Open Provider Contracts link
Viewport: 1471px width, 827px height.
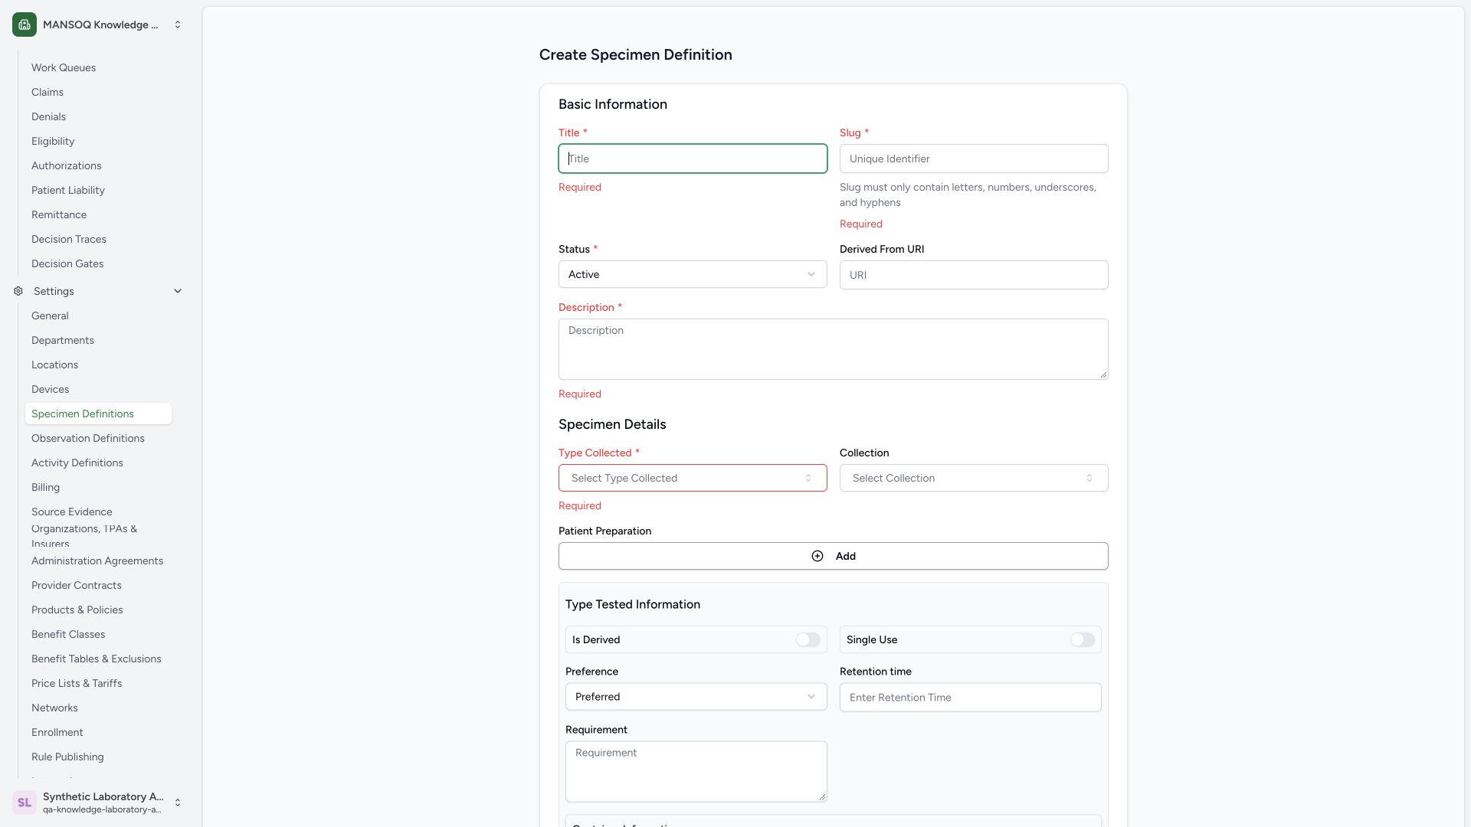77,585
